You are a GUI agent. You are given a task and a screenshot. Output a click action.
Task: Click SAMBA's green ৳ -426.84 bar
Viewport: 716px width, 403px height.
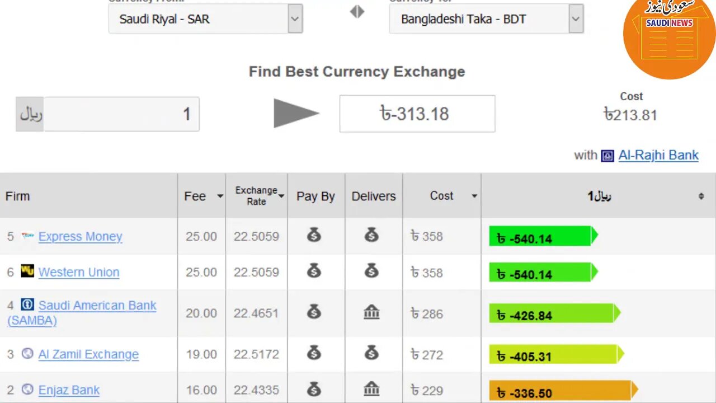pyautogui.click(x=555, y=313)
